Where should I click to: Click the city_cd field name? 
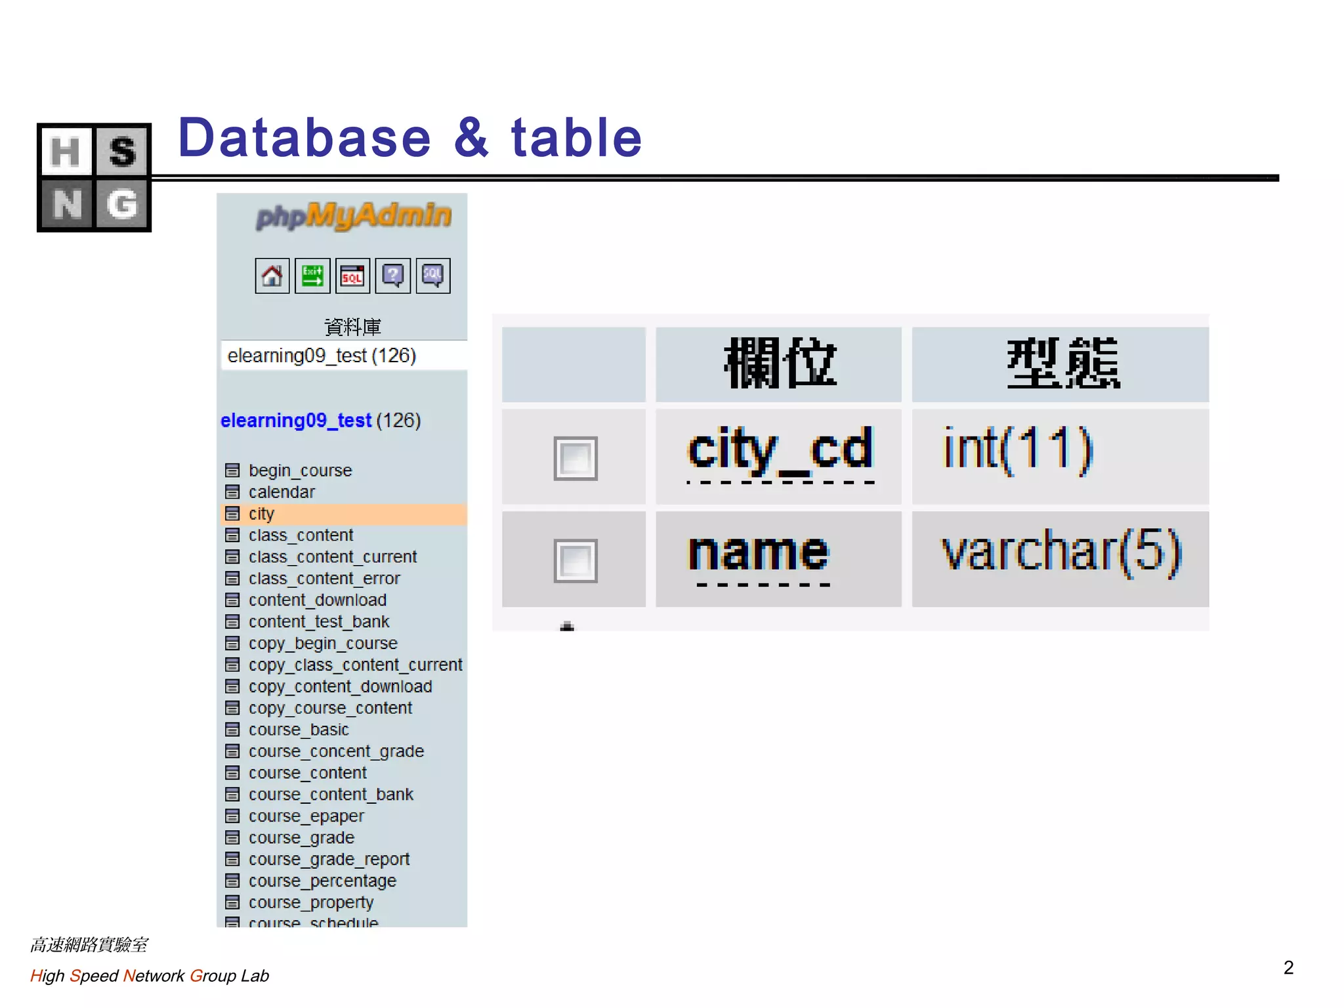click(780, 450)
